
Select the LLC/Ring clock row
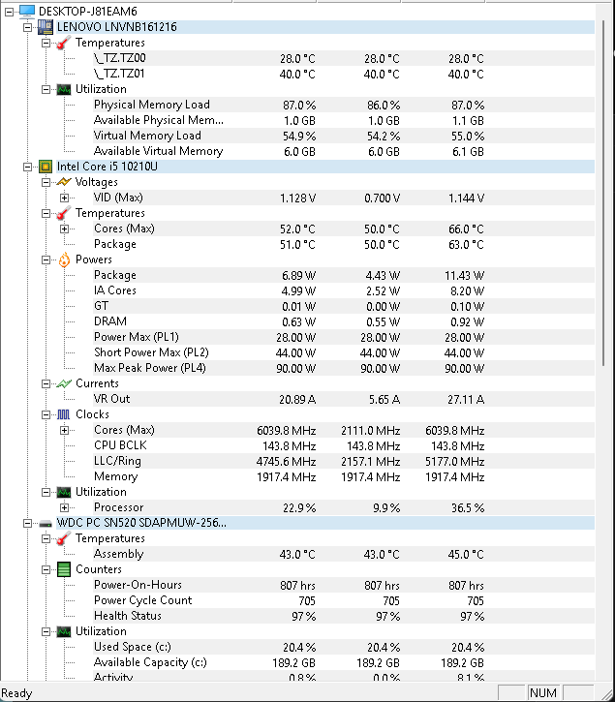[x=343, y=461]
